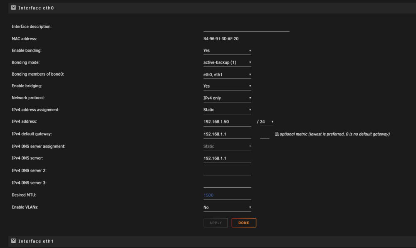
Task: Click the 'Interface description:' label
Action: pos(32,27)
